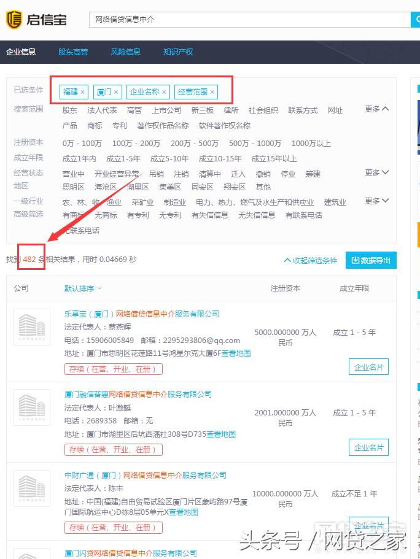Viewport: 420px width, 559px height.
Task: Filter region by 翔安区
Action: click(x=235, y=187)
